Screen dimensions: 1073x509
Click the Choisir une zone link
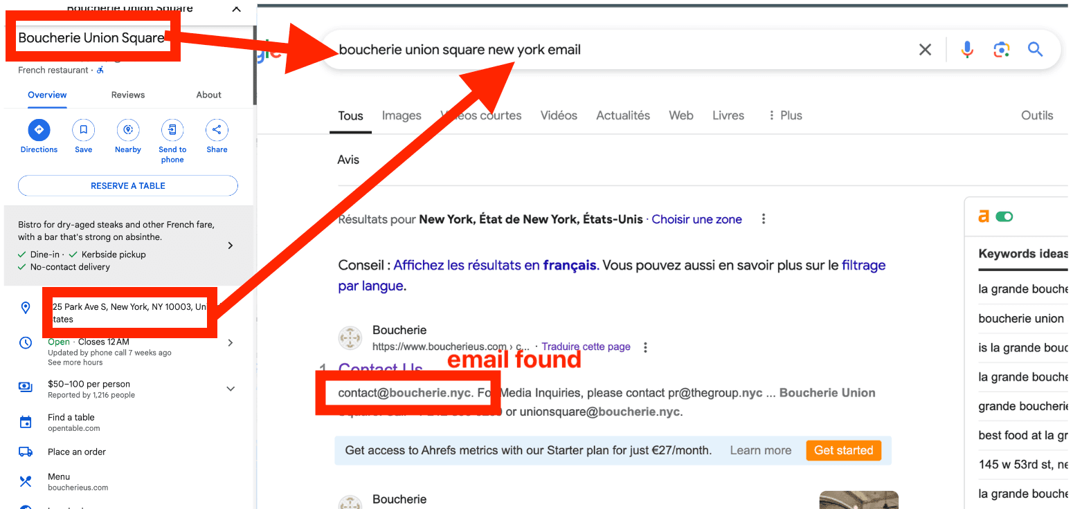[696, 219]
